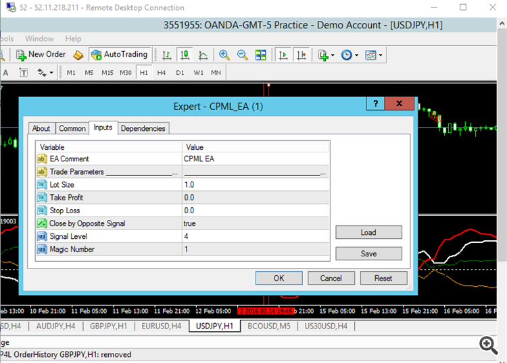
Task: Open the indicators list icon
Action: point(323,55)
